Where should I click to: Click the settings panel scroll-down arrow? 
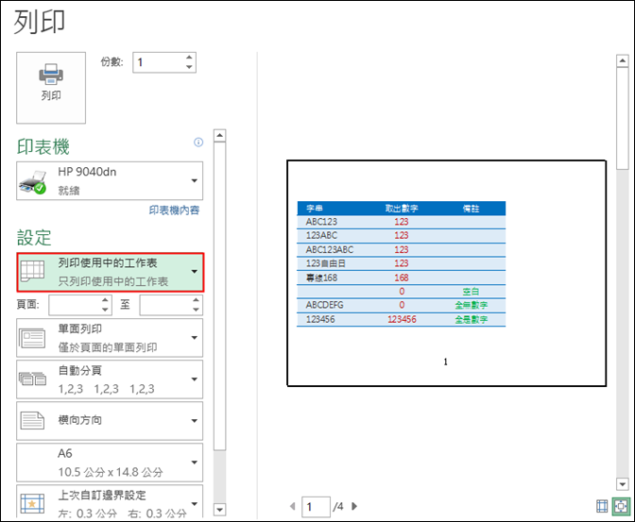click(x=219, y=510)
